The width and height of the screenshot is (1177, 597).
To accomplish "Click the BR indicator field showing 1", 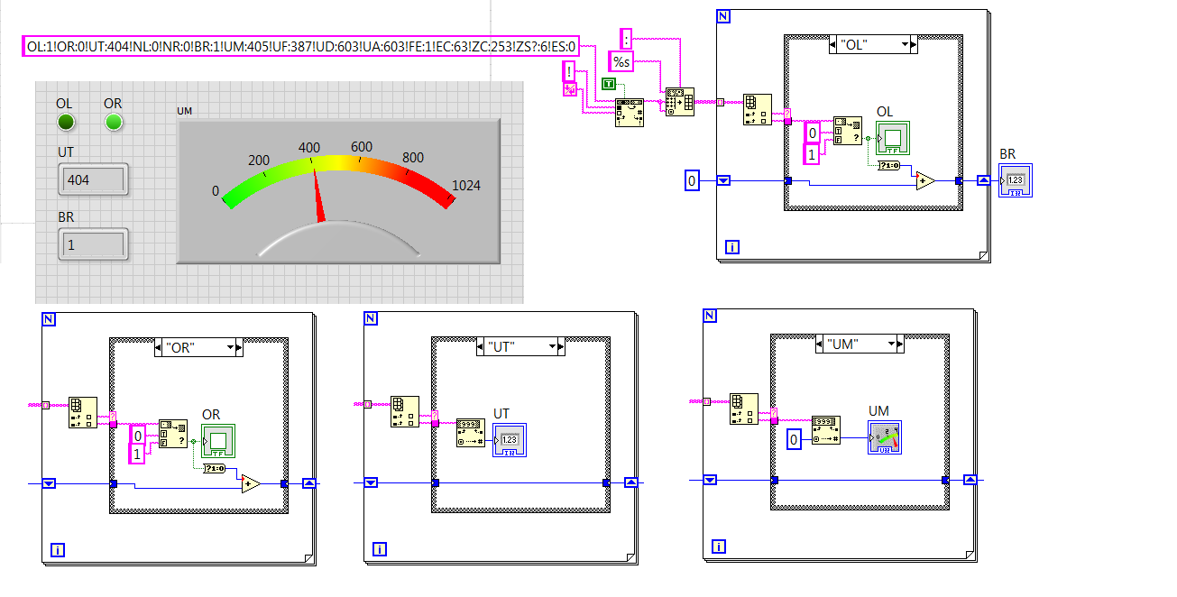I will [94, 244].
